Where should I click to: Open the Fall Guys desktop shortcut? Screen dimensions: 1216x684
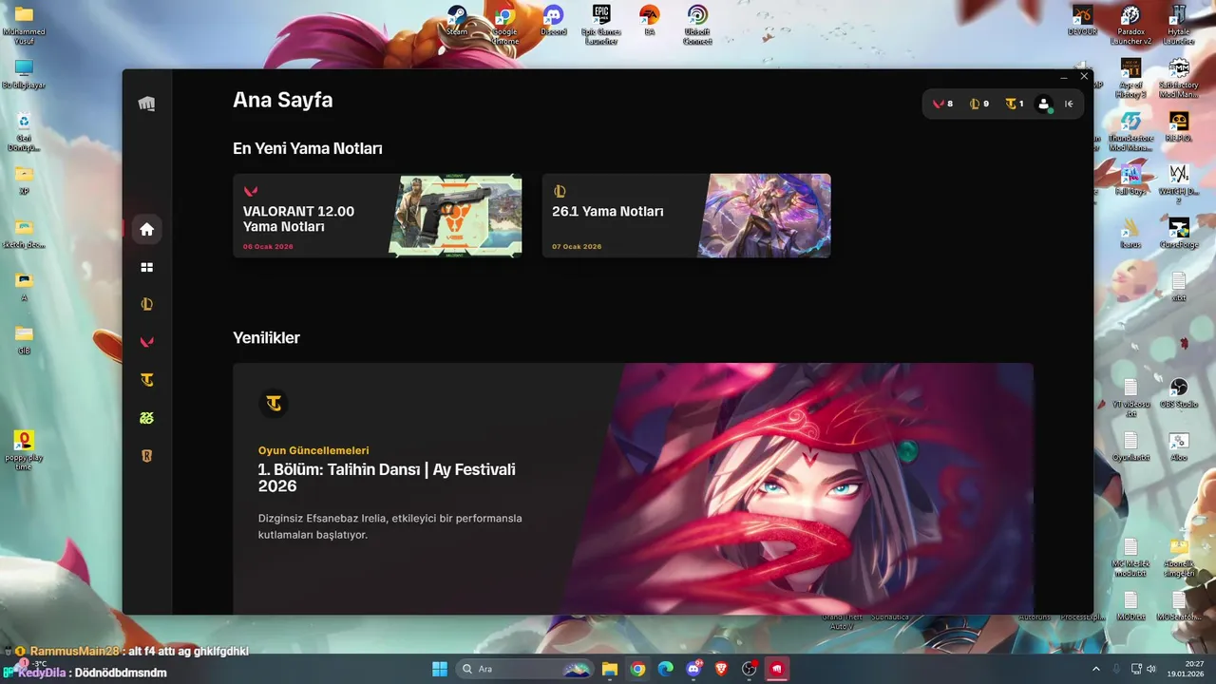pyautogui.click(x=1130, y=180)
